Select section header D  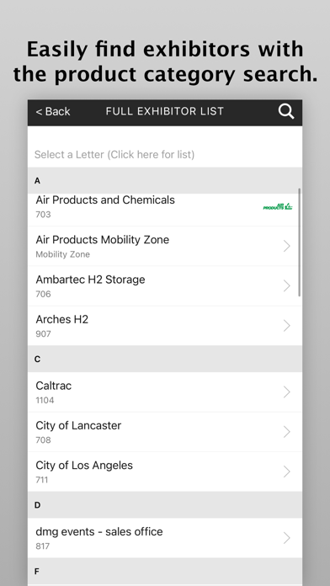165,505
